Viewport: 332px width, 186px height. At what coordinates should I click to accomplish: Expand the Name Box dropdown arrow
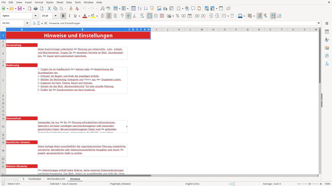(27, 23)
